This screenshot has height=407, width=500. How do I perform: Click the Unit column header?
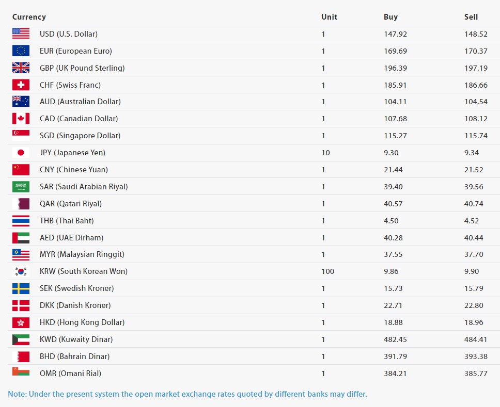point(329,17)
